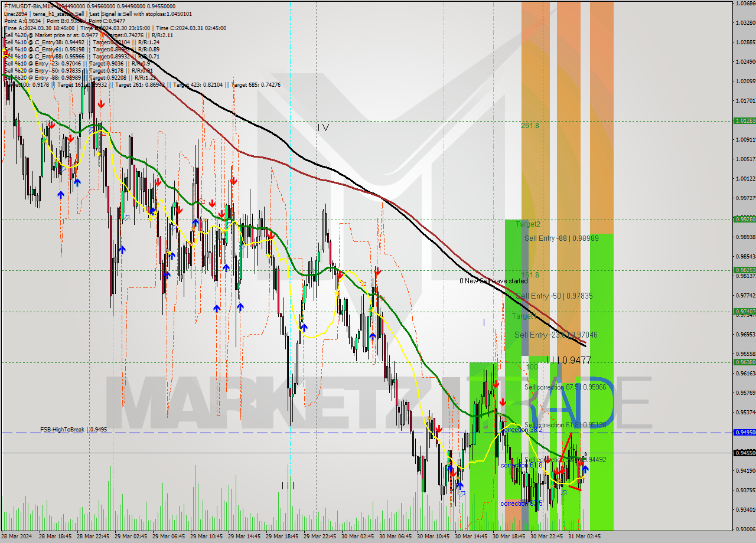
Task: Select the 'Sell Entry -23.6 | 0.97046' label
Action: [x=556, y=335]
